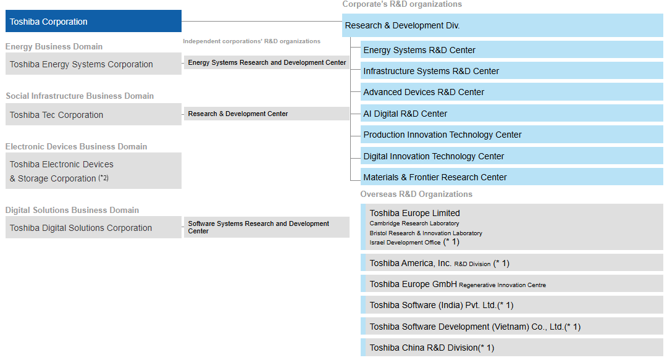Select Toshiba Europe GmbH entry
Image resolution: width=667 pixels, height=363 pixels.
(512, 284)
